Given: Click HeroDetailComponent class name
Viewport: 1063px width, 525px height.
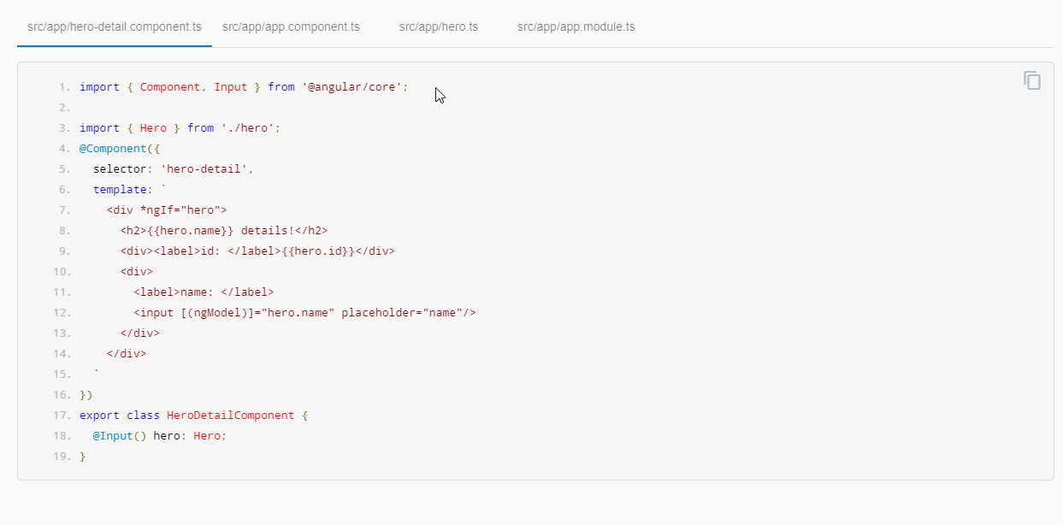Looking at the screenshot, I should [x=230, y=416].
